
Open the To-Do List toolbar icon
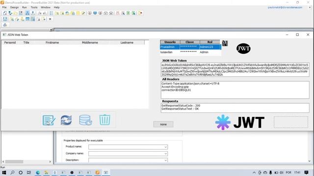coord(52,13)
